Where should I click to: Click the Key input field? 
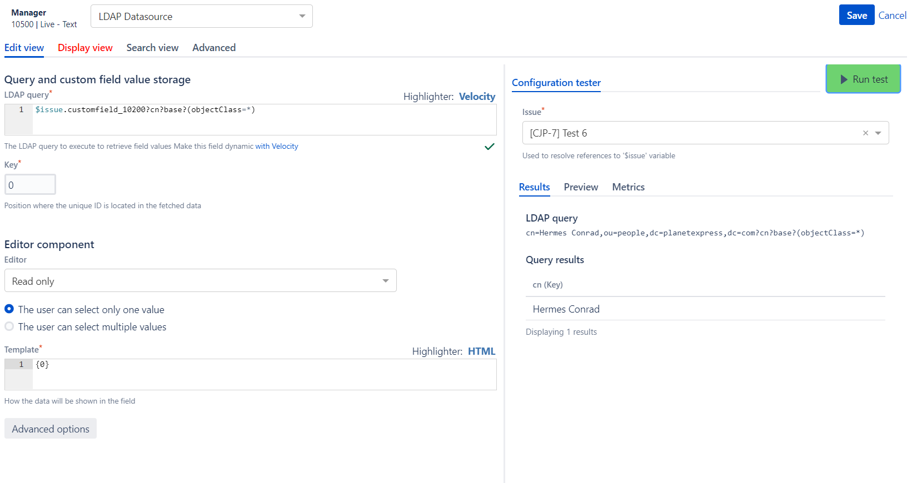[31, 185]
